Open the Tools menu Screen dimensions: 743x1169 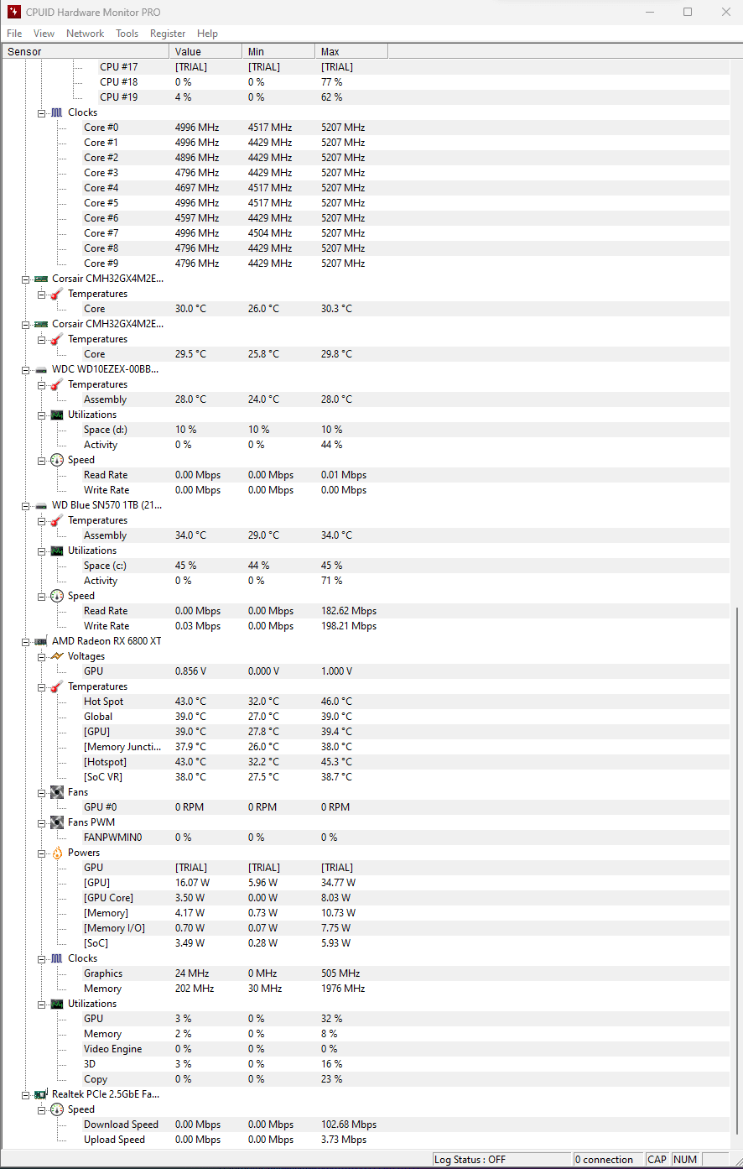point(127,34)
